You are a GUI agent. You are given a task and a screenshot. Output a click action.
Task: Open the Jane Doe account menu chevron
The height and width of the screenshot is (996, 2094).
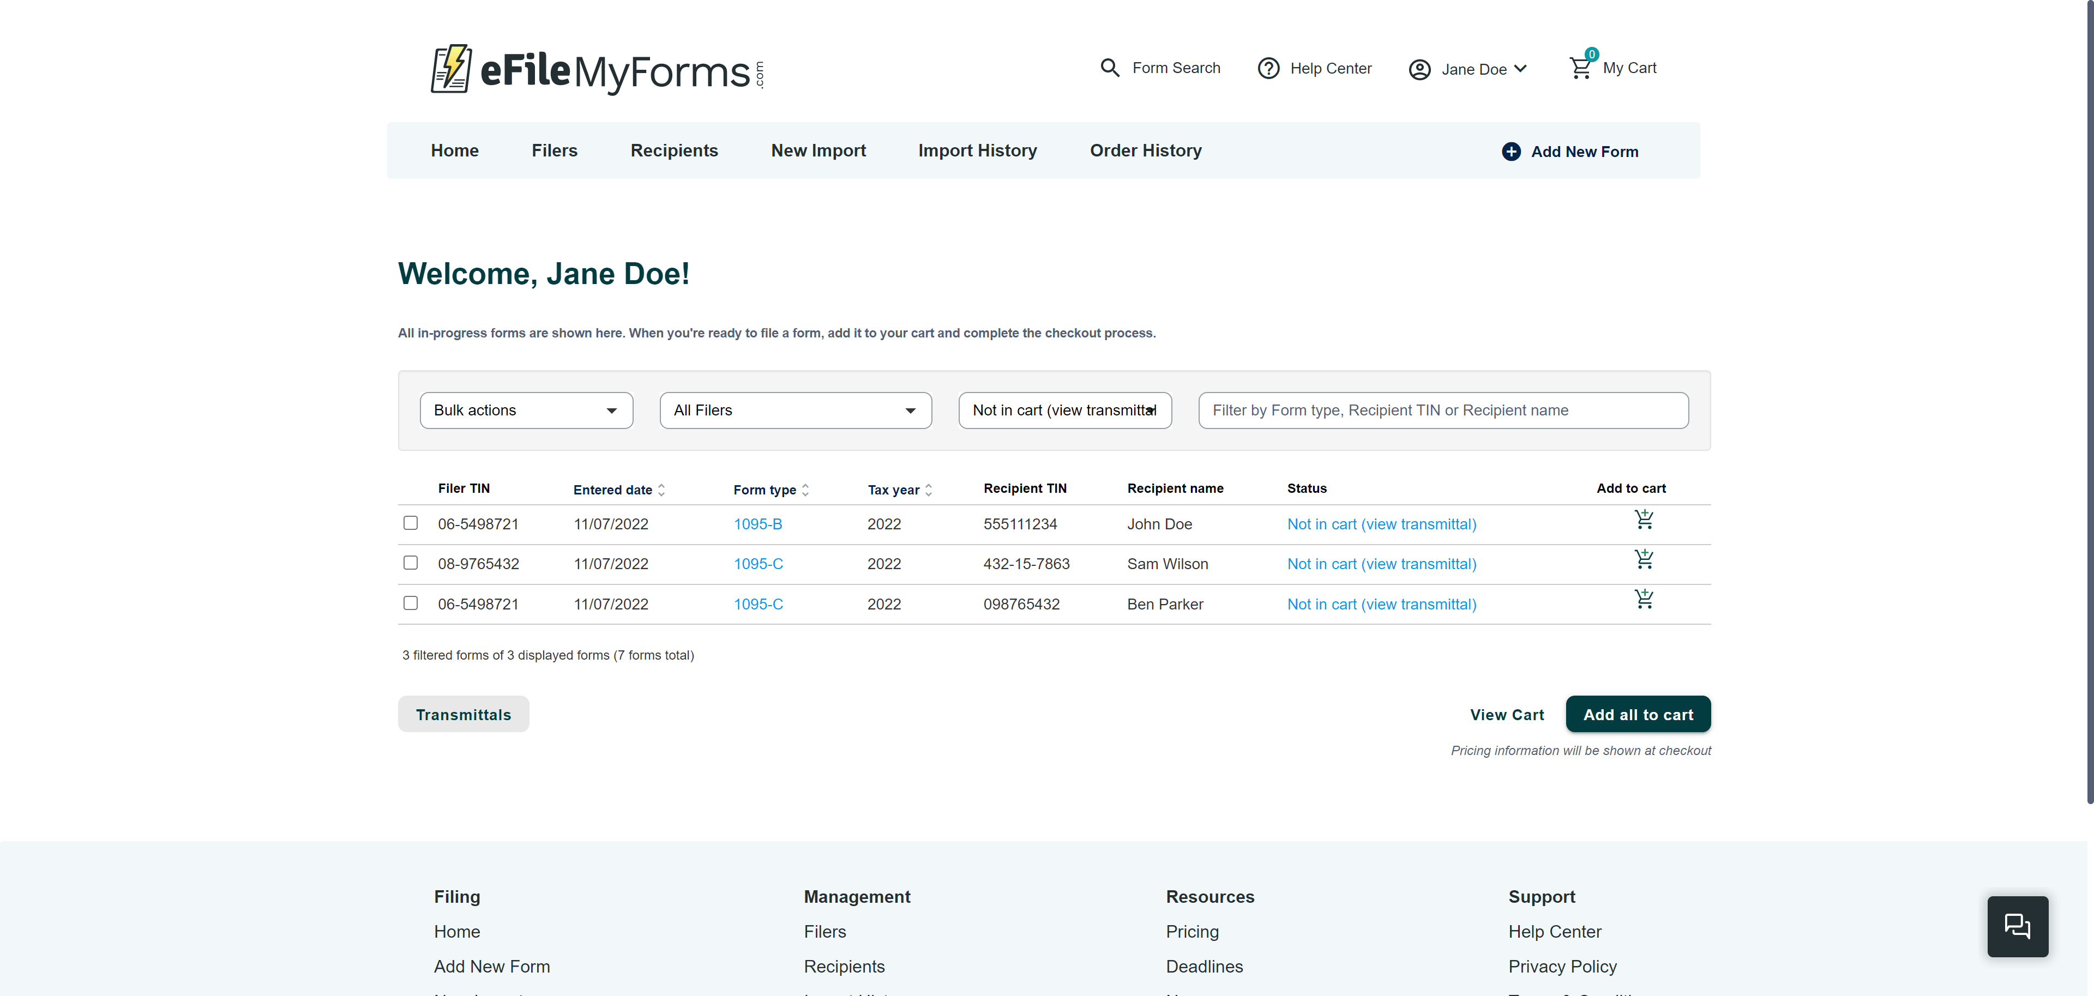(x=1521, y=69)
